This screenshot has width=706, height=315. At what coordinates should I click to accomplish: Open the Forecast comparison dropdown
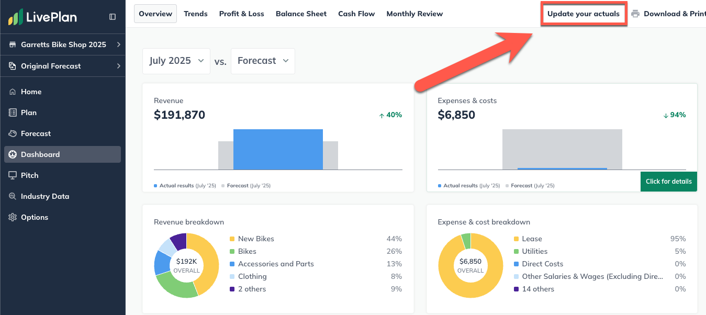263,61
